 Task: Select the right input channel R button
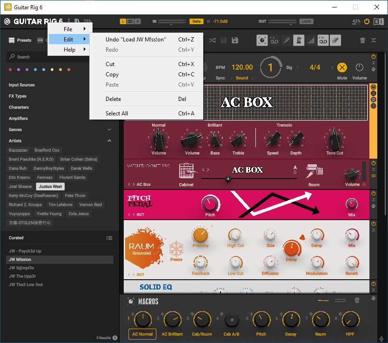[x=138, y=21]
